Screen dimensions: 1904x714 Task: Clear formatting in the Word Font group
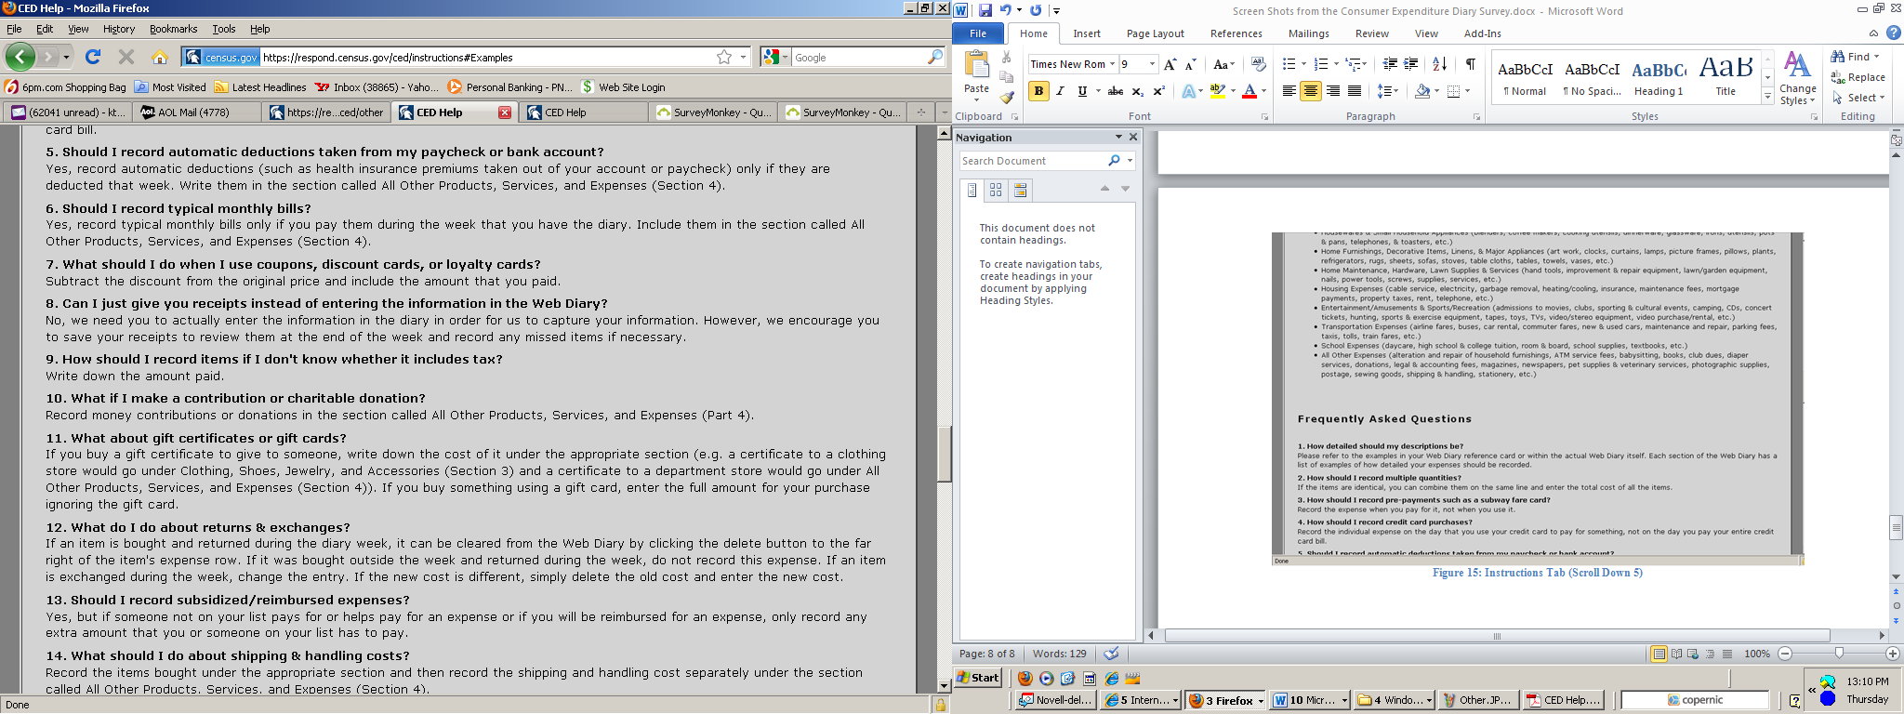1258,64
